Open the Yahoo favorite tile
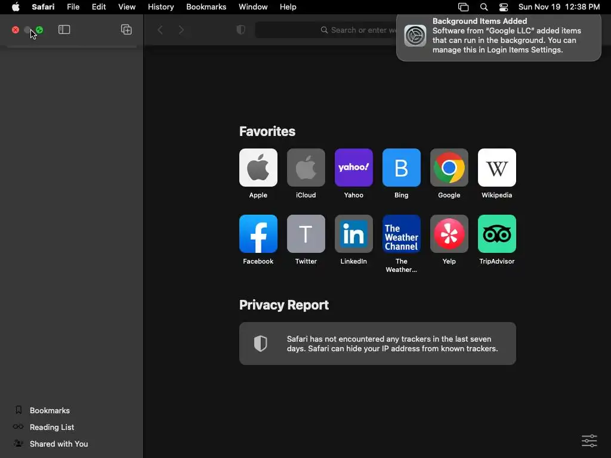The height and width of the screenshot is (458, 611). point(353,168)
